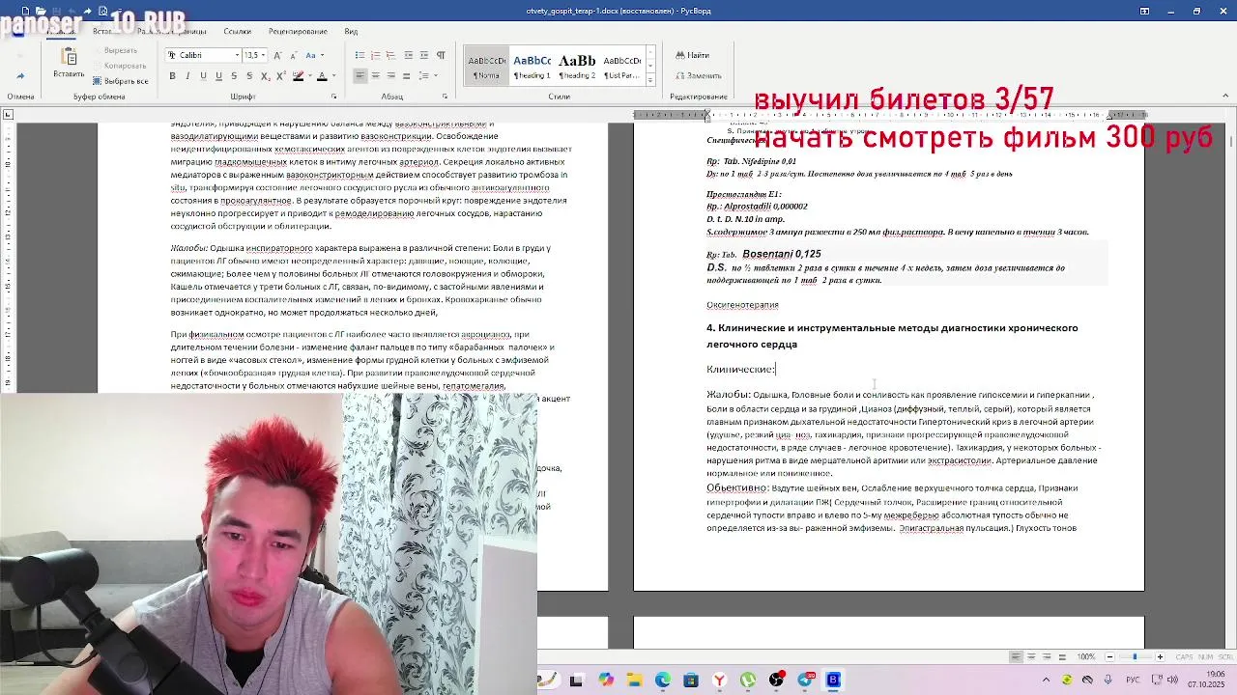Click the zoom slider in status bar
This screenshot has height=695, width=1237.
1136,656
